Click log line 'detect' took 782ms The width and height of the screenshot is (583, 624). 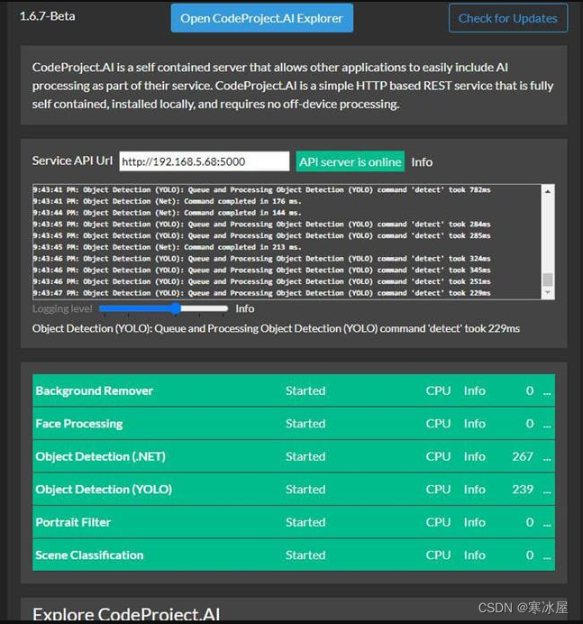tap(261, 190)
